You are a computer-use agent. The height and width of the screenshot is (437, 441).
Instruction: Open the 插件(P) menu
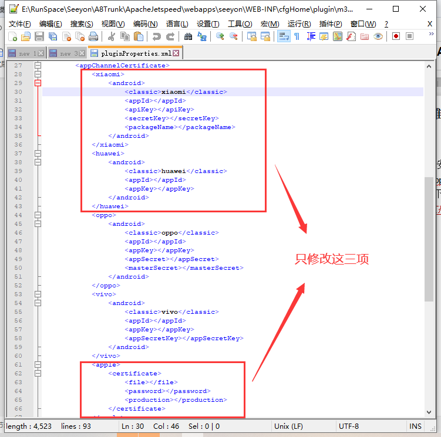(x=331, y=24)
